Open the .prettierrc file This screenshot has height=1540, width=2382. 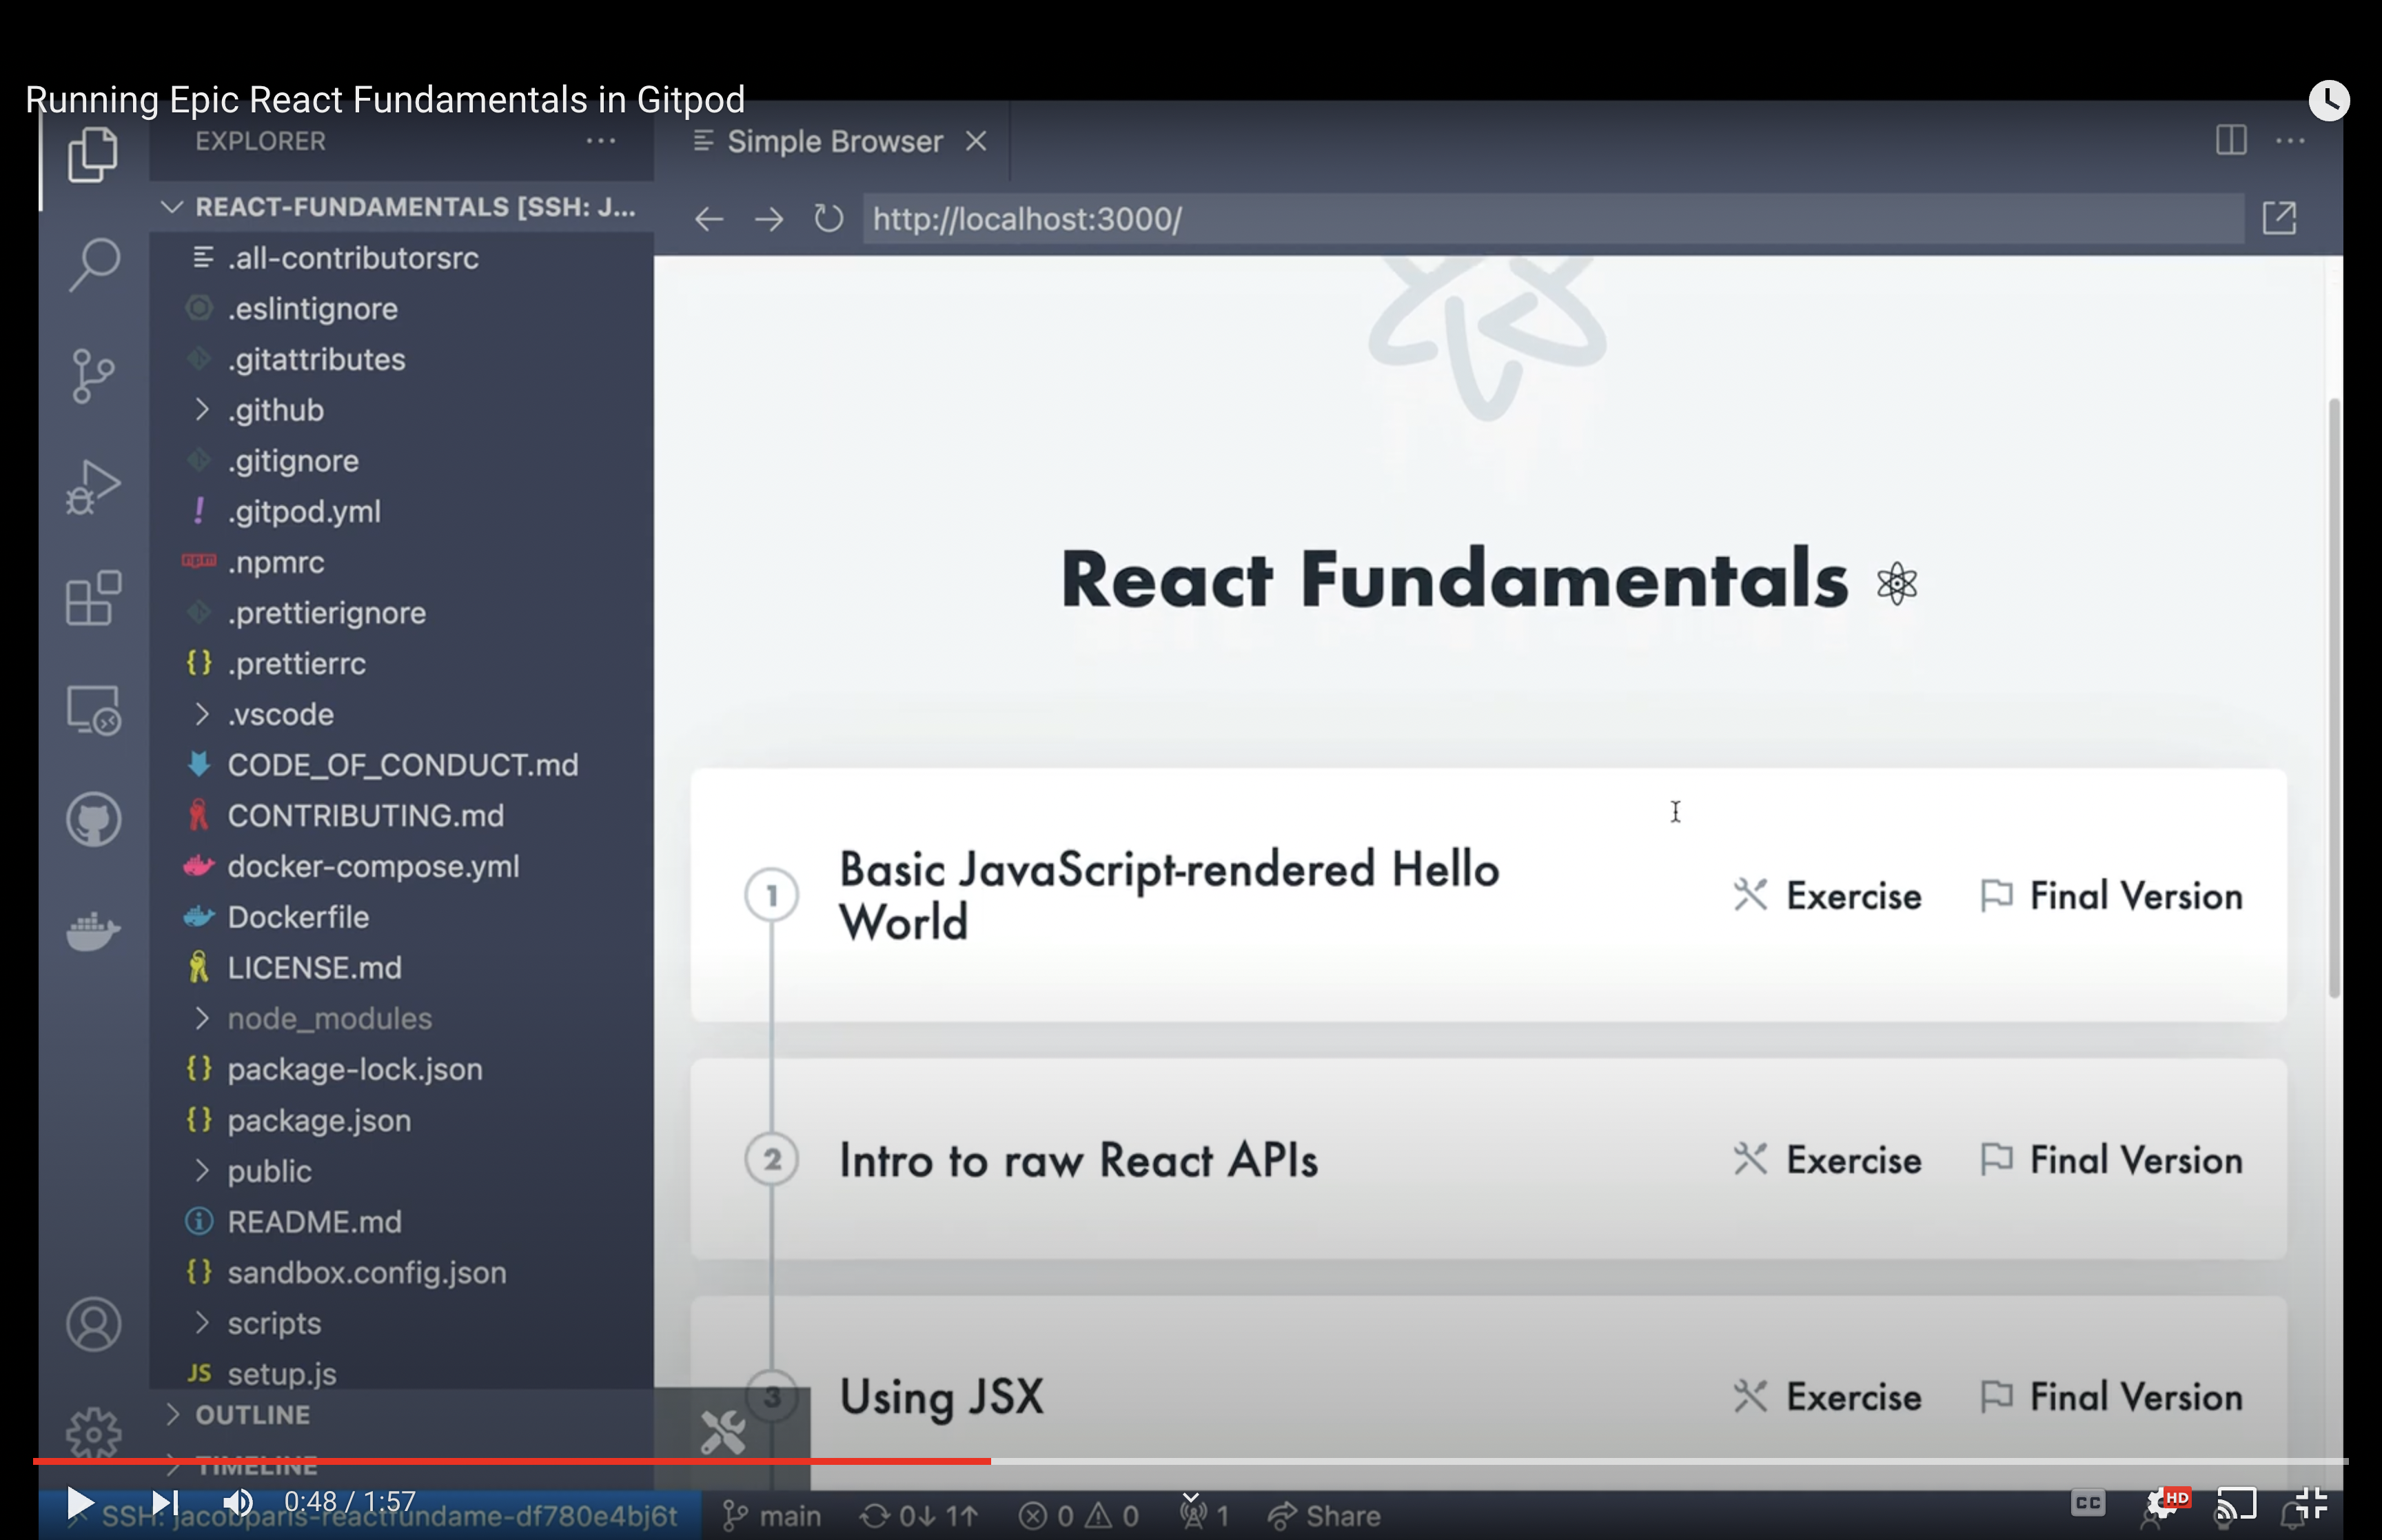click(401, 663)
